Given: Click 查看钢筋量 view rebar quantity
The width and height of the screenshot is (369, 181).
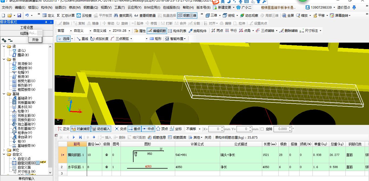Looking at the screenshot, I should [145, 15].
